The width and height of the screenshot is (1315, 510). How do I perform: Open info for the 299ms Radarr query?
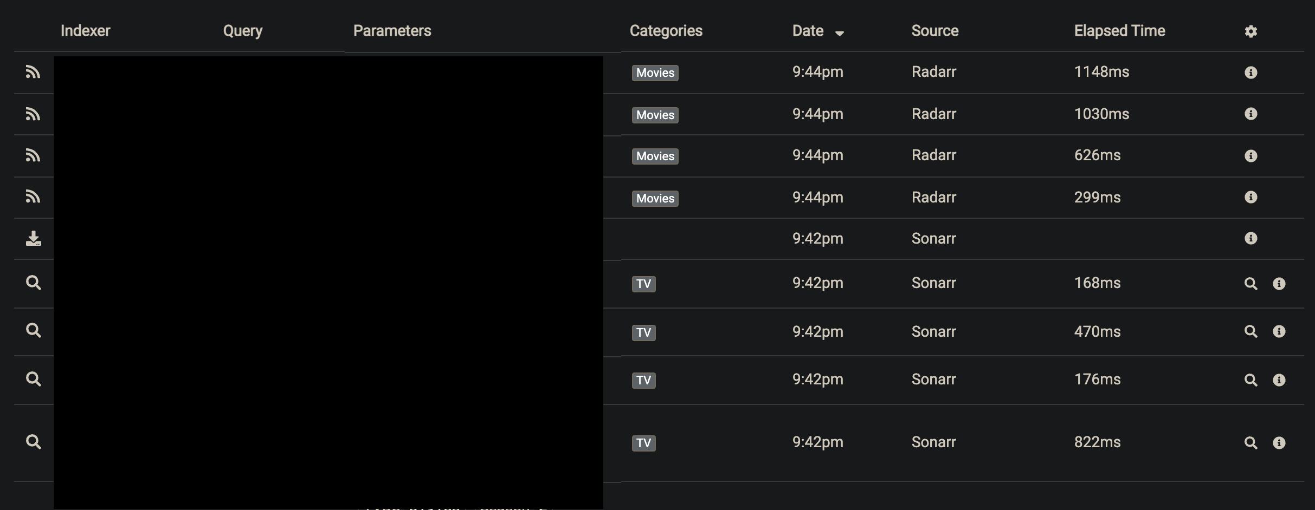click(x=1251, y=197)
